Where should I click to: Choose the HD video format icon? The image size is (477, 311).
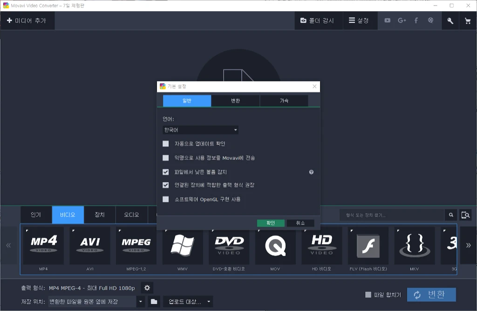[322, 246]
